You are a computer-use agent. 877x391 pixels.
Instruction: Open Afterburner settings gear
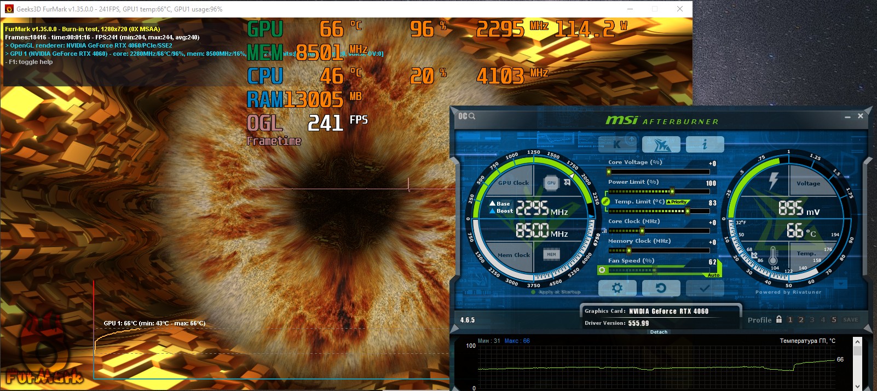pyautogui.click(x=618, y=288)
